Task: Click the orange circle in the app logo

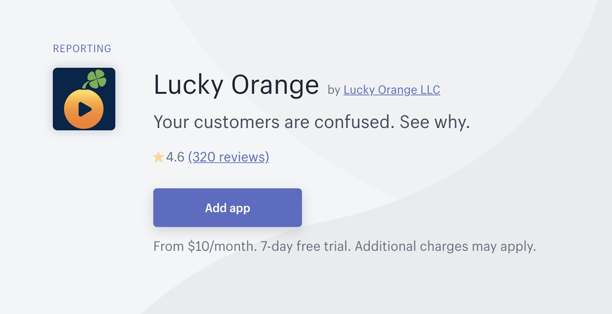Action: [84, 108]
